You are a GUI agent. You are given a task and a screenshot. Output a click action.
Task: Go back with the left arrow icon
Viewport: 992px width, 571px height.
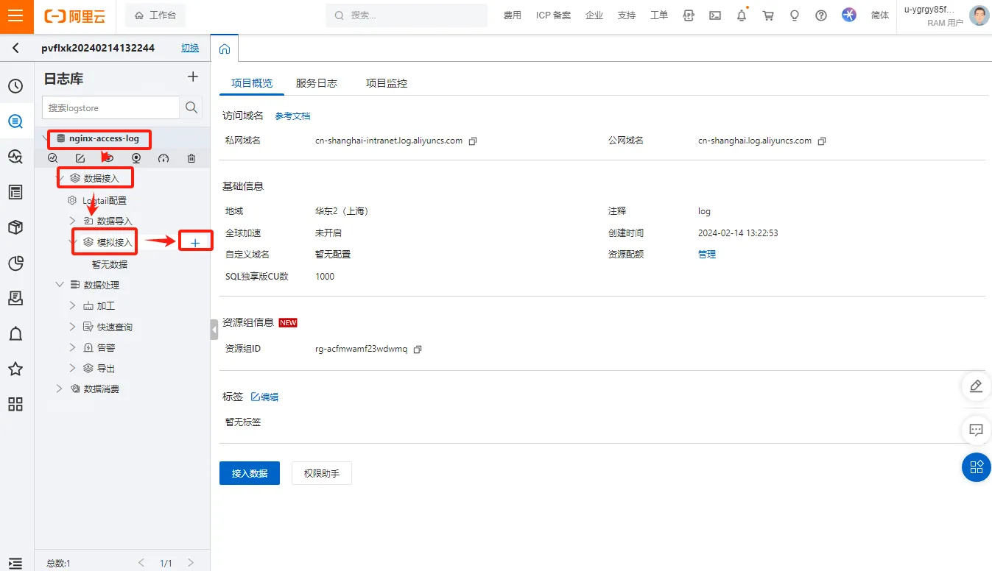coord(16,48)
